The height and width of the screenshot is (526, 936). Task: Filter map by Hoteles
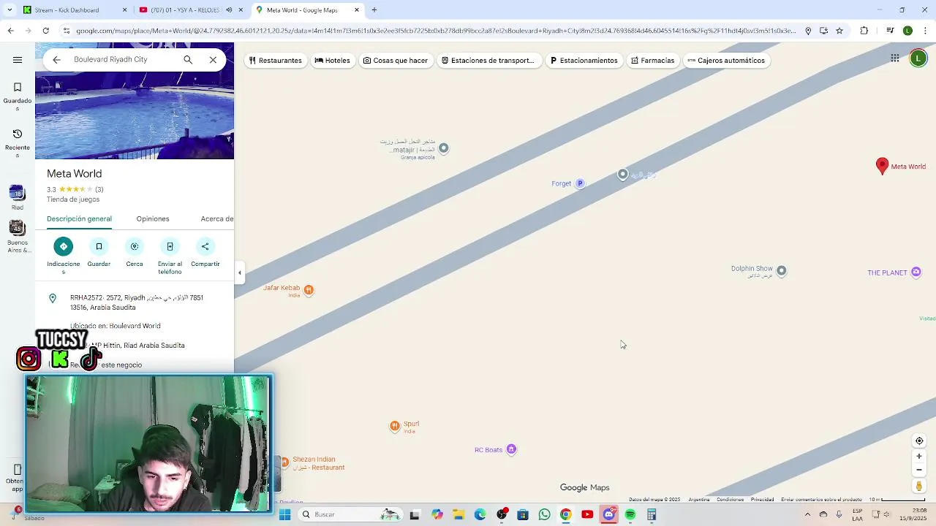coord(332,61)
